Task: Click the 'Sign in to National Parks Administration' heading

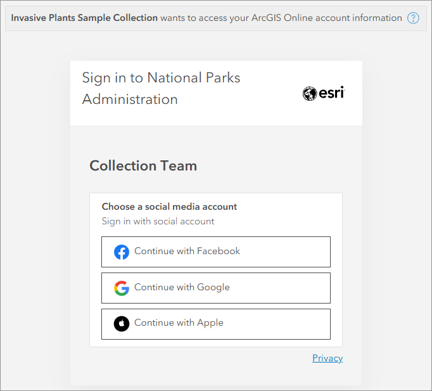Action: 162,89
